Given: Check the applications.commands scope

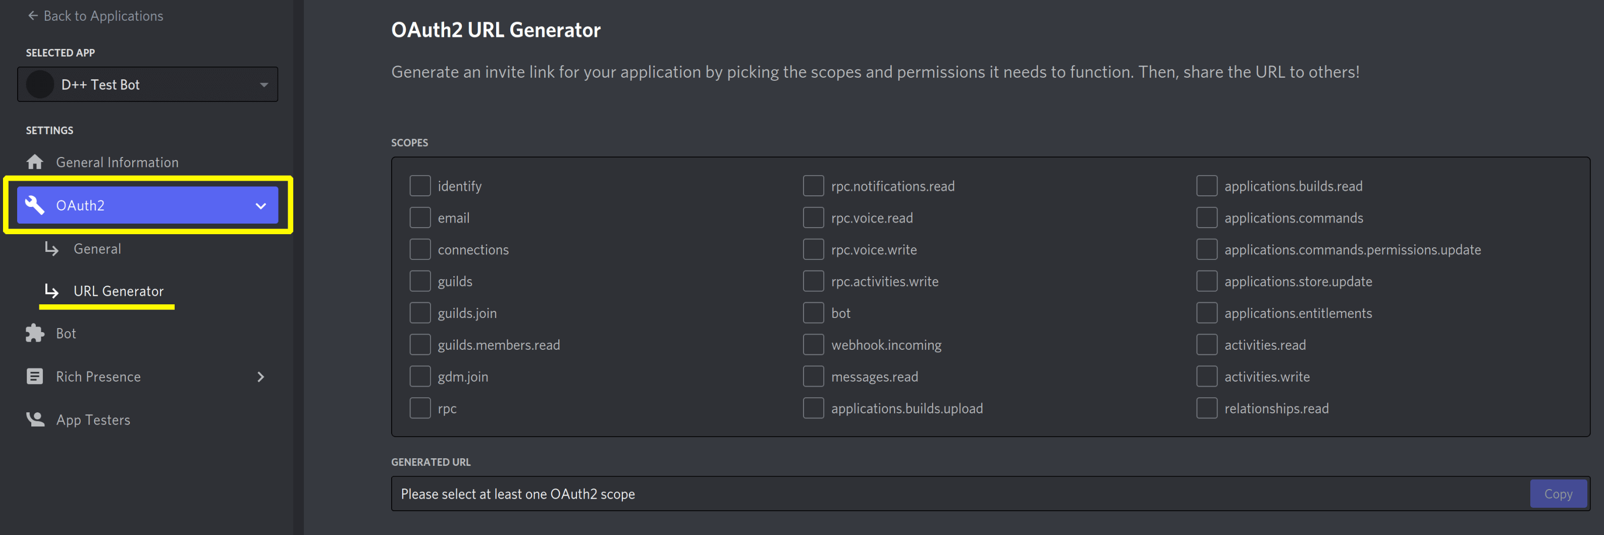Looking at the screenshot, I should [1206, 218].
